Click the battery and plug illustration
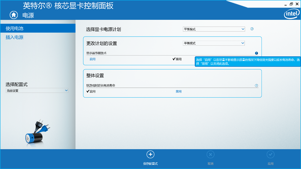The image size is (301, 169). pyautogui.click(x=37, y=134)
